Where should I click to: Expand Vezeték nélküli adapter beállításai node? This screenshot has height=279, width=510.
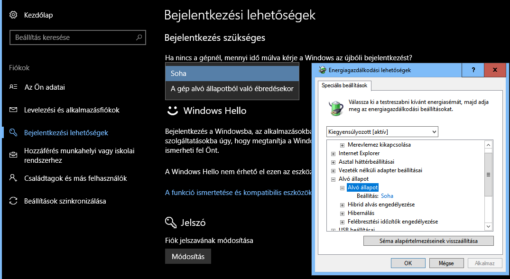coord(333,171)
